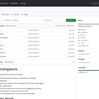View the 0 Tags list

[16, 20]
